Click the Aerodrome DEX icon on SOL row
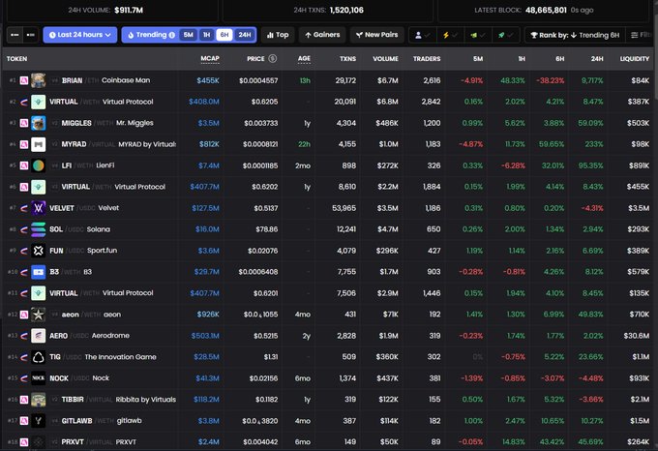 [x=24, y=229]
